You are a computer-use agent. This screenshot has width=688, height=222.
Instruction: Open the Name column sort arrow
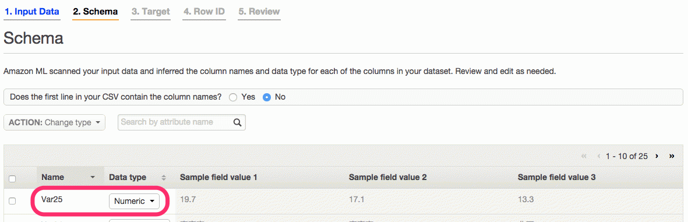(x=93, y=178)
